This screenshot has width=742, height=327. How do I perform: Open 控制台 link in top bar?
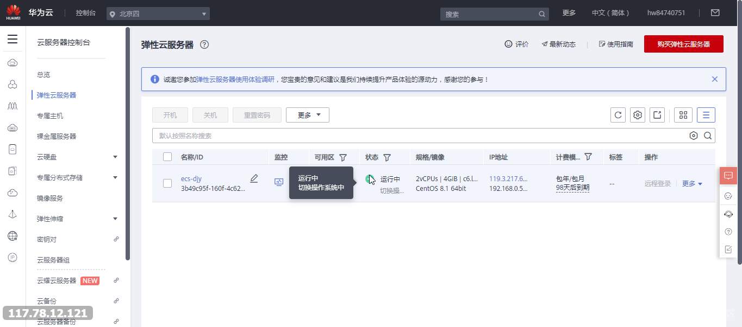coord(86,13)
